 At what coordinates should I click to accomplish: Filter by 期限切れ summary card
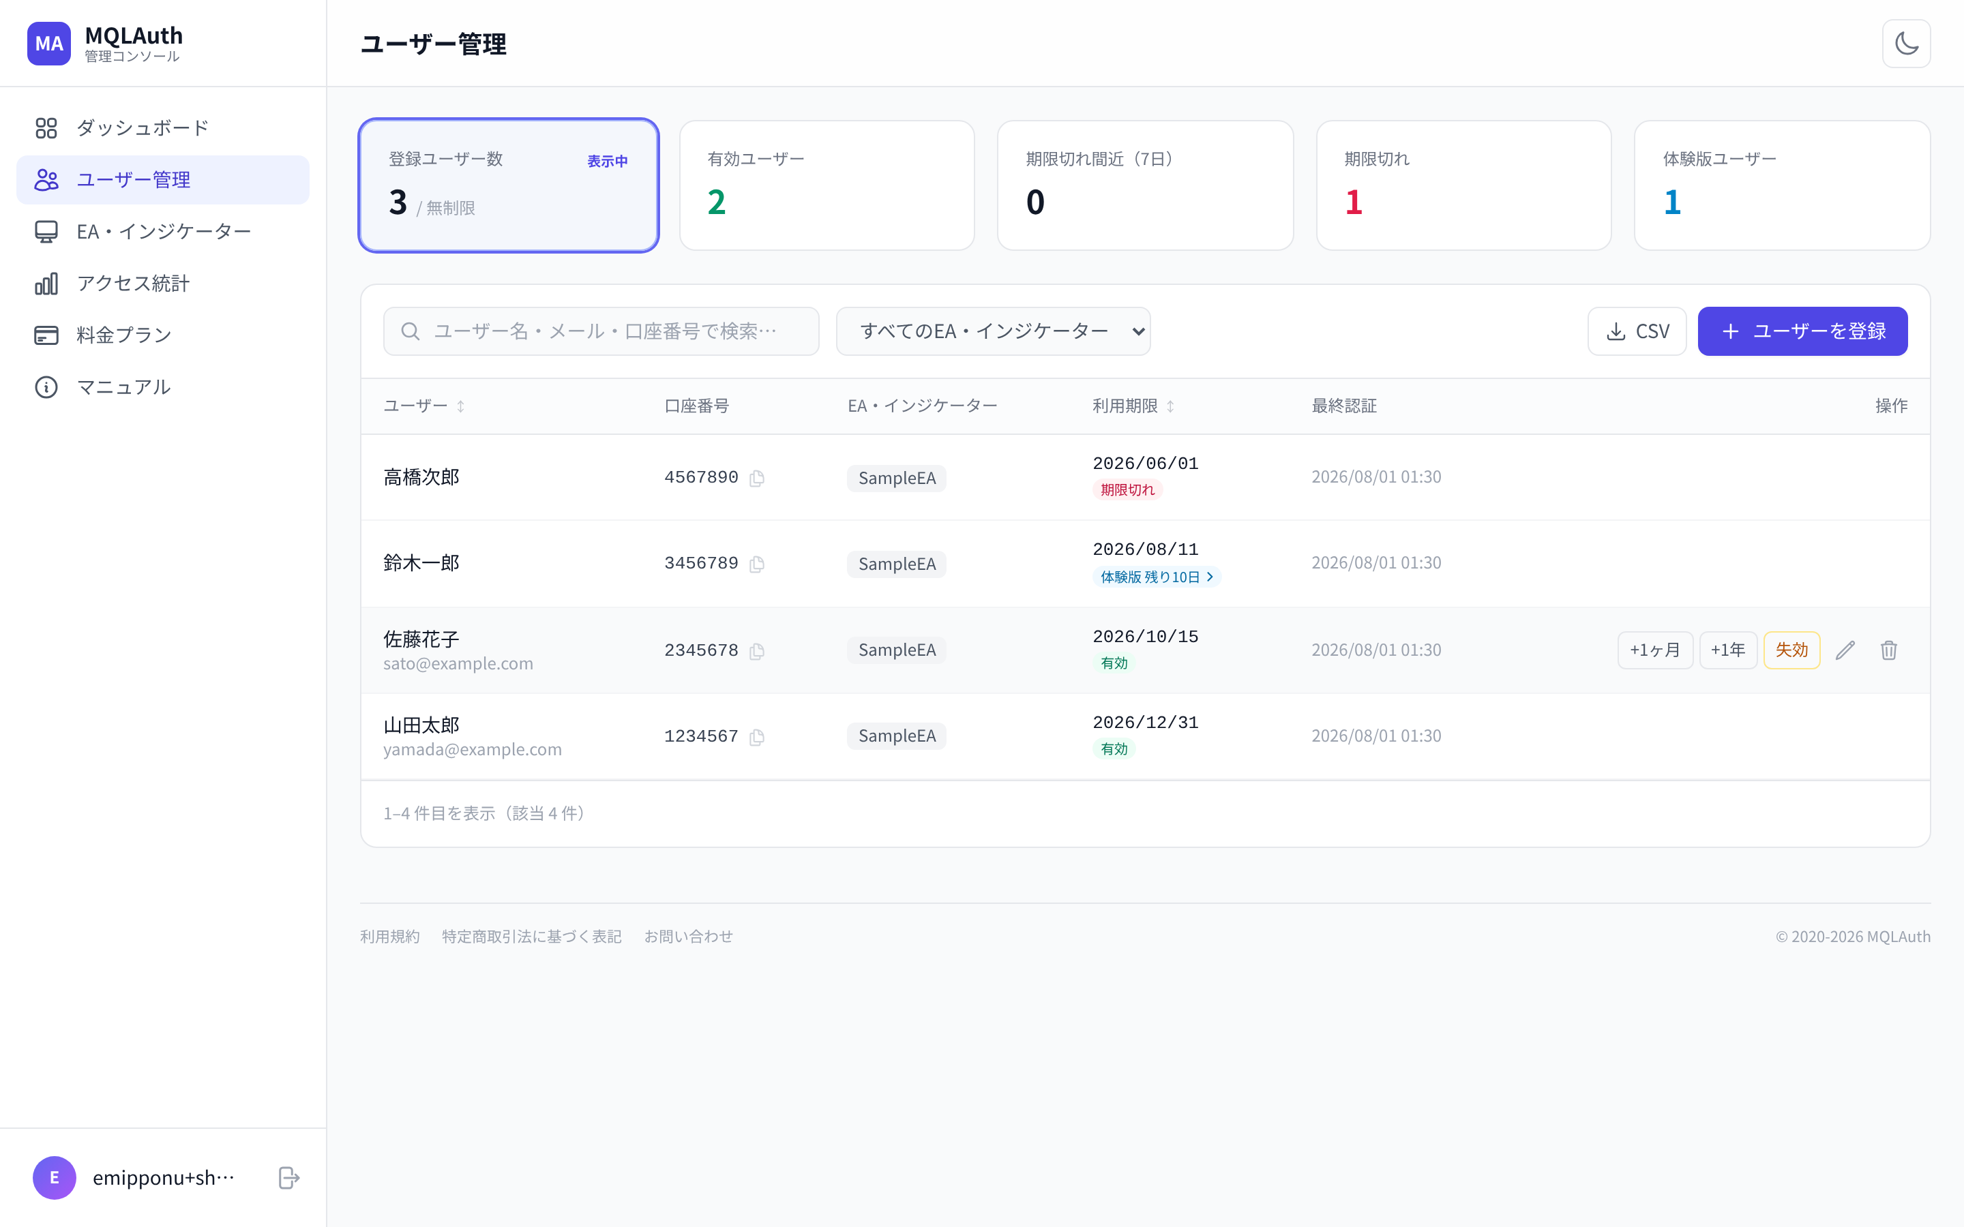click(1464, 185)
